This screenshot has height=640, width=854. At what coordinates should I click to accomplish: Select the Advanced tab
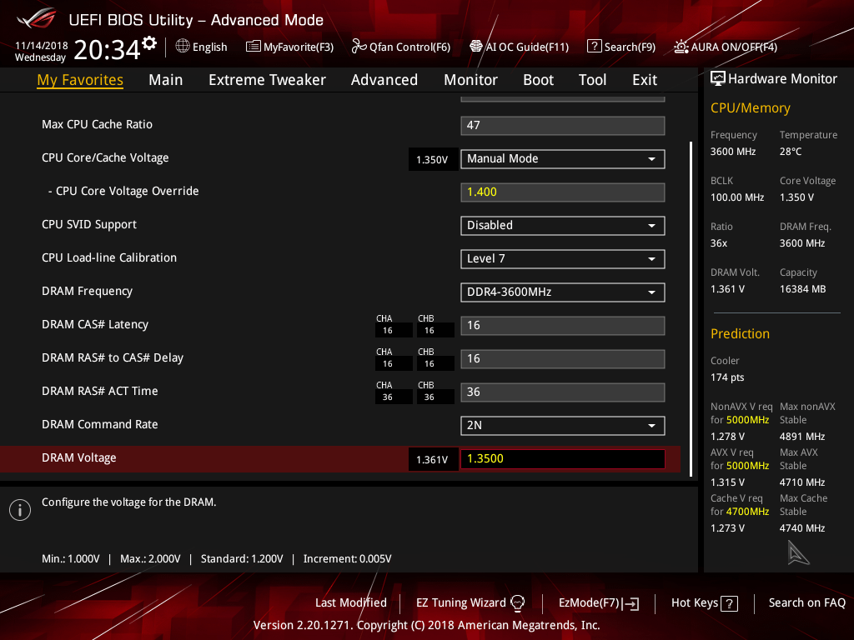[384, 80]
